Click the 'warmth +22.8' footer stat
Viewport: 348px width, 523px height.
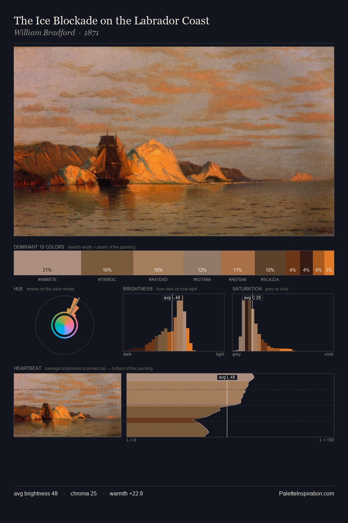126,493
